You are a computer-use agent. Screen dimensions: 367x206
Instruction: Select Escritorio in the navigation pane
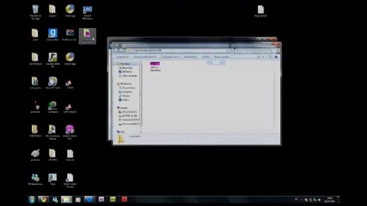[x=127, y=72]
